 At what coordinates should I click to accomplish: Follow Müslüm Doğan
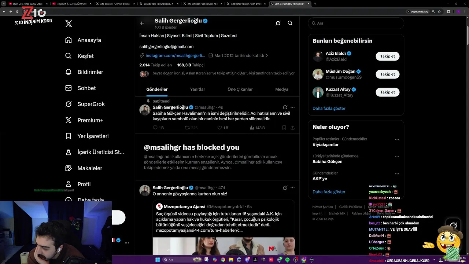point(387,74)
